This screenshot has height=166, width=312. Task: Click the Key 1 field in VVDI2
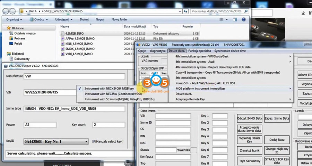220,116
